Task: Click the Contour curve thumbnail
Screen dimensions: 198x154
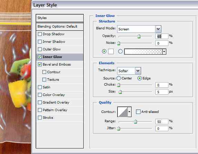Action: point(123,112)
